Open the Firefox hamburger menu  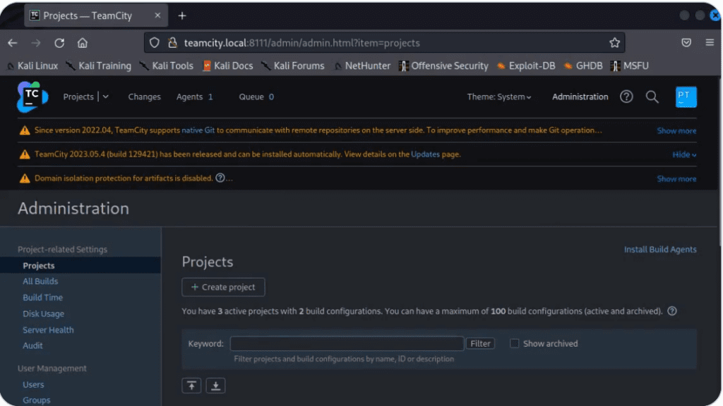click(x=710, y=43)
